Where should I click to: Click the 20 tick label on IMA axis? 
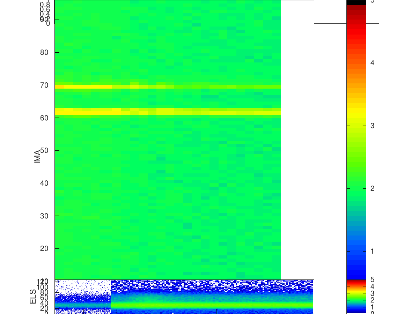pyautogui.click(x=44, y=248)
